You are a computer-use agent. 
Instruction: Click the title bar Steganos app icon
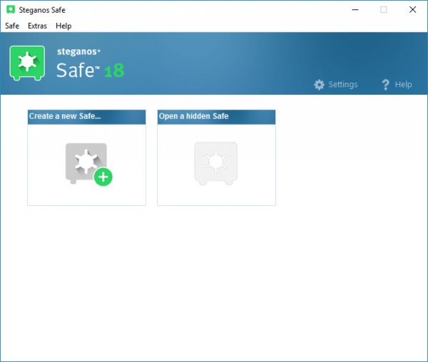pos(11,9)
